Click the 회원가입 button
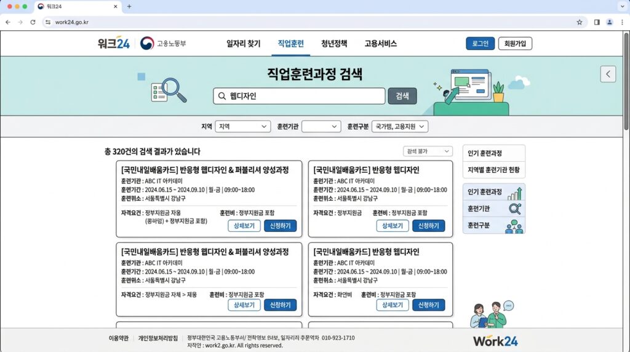 click(x=515, y=44)
